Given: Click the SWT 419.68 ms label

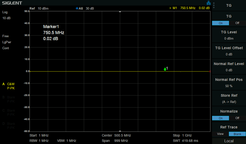Looking at the screenshot, I should point(185,141).
